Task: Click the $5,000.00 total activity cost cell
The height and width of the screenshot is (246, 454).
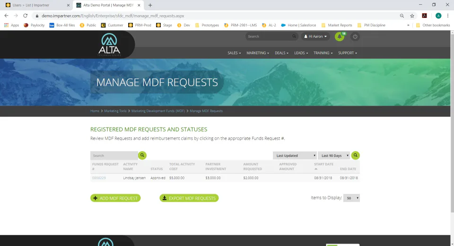Action: (x=176, y=178)
